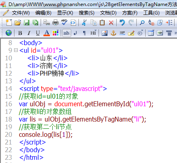Viewport: 177px width, 163px height.
Task: Click the form text-field icon after the table
Action: (x=160, y=33)
